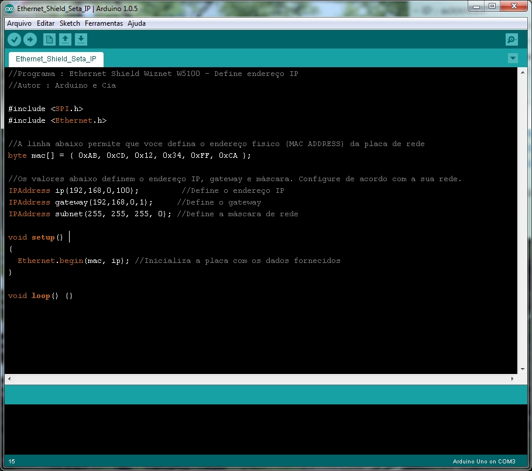Open the Arquivo menu
532x471 pixels.
(19, 23)
